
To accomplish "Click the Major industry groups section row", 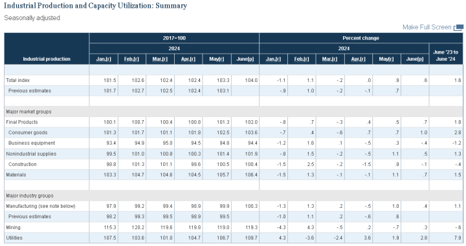I will coord(233,196).
